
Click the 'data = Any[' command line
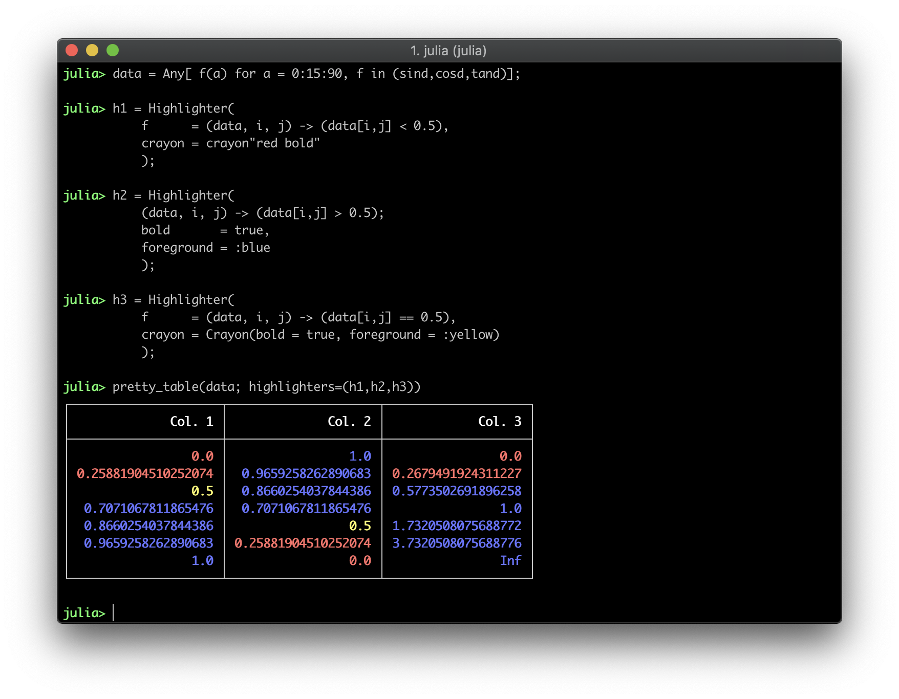316,74
